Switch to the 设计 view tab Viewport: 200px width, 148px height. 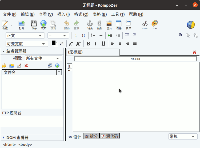pos(75,137)
